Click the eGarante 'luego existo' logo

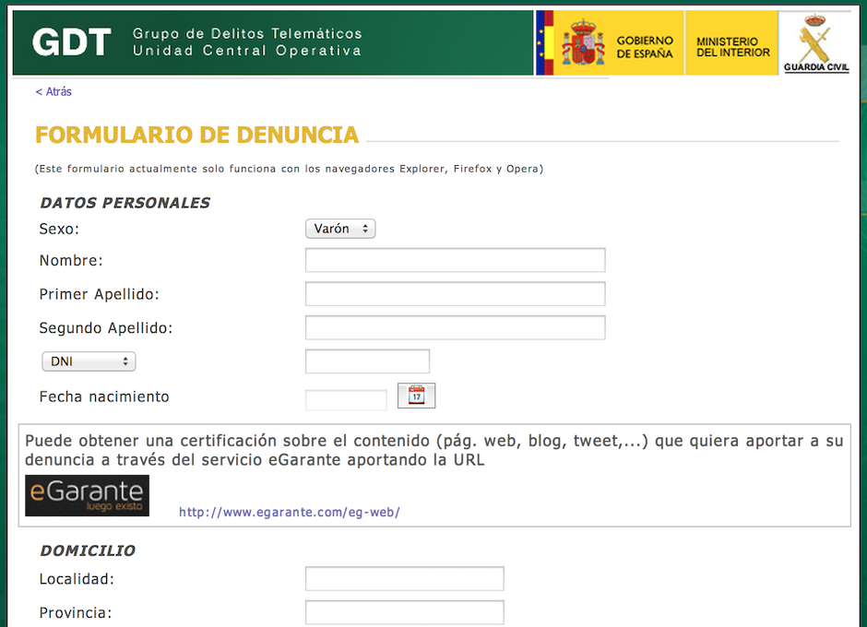click(87, 495)
